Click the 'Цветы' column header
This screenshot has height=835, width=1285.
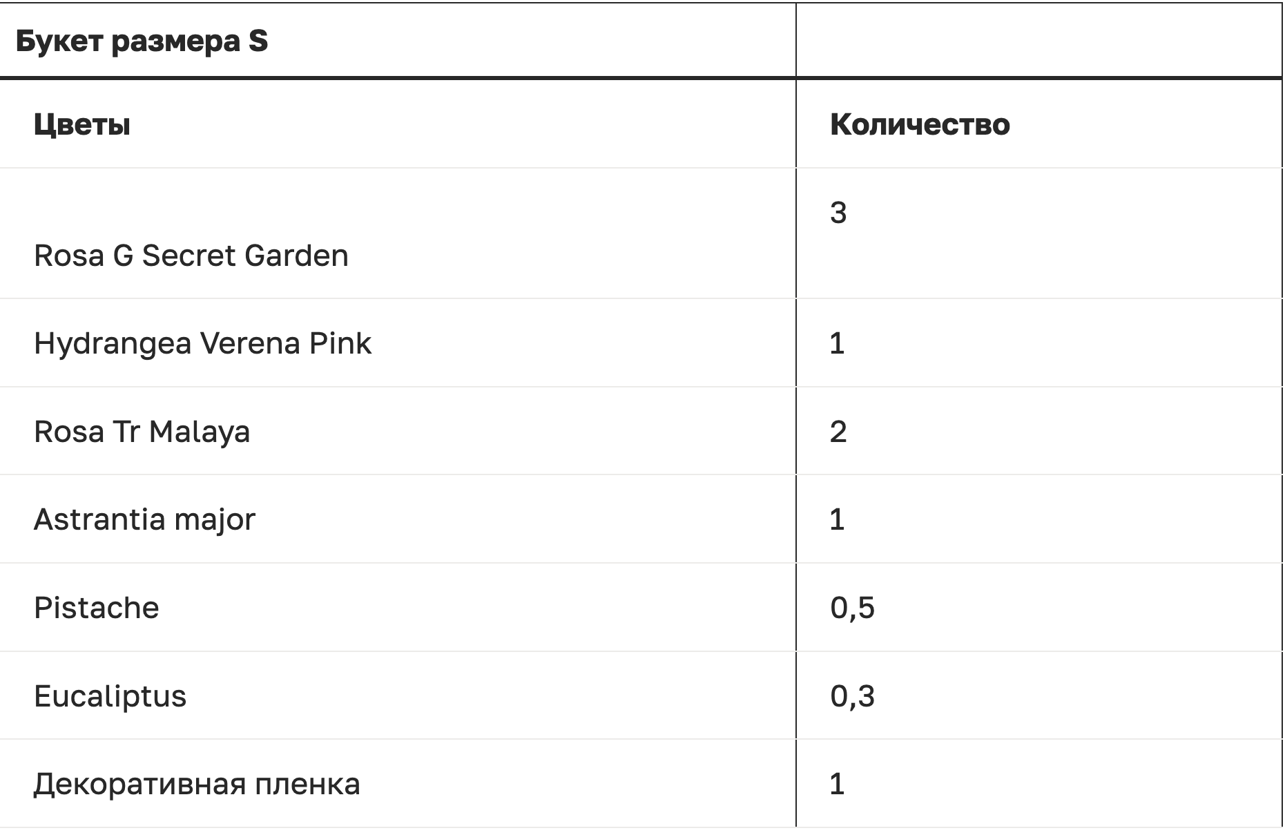(x=82, y=125)
